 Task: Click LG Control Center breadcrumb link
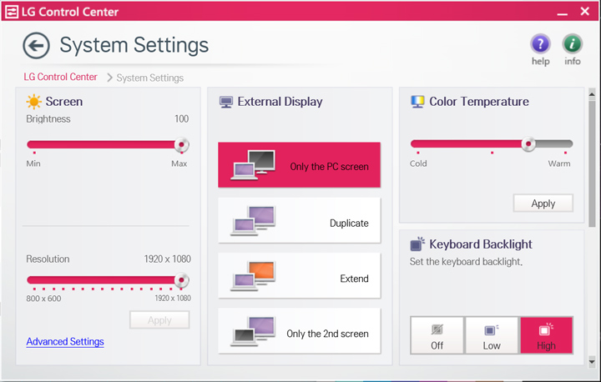pos(61,77)
